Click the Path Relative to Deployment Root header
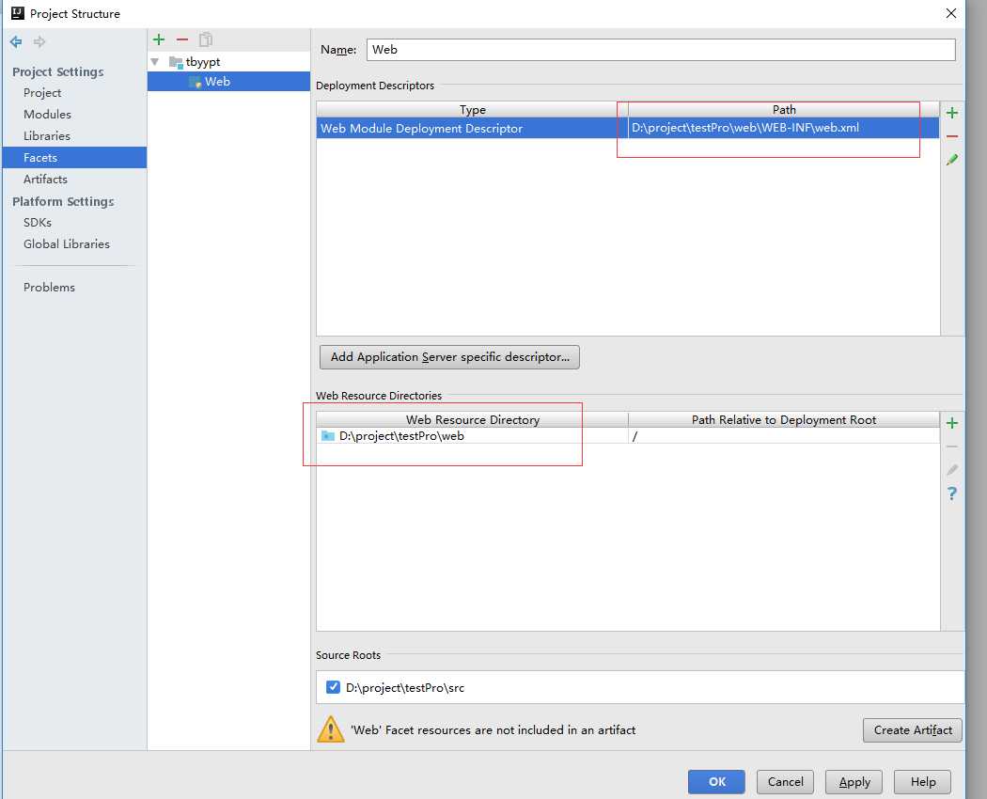 coord(784,420)
